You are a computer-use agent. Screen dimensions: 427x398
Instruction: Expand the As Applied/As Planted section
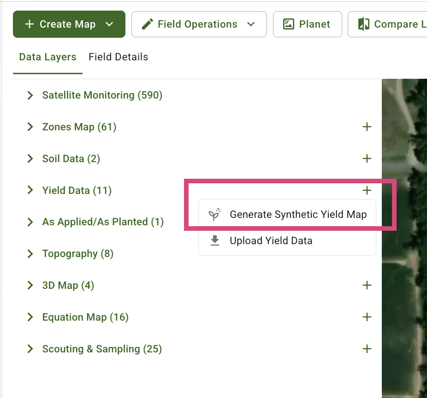[x=30, y=222]
